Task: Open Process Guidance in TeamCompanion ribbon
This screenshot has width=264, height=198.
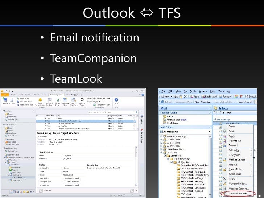Action: [x=24, y=102]
